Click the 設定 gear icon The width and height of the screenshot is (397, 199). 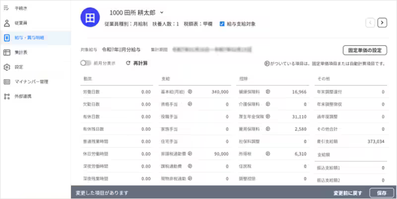[x=6, y=66]
